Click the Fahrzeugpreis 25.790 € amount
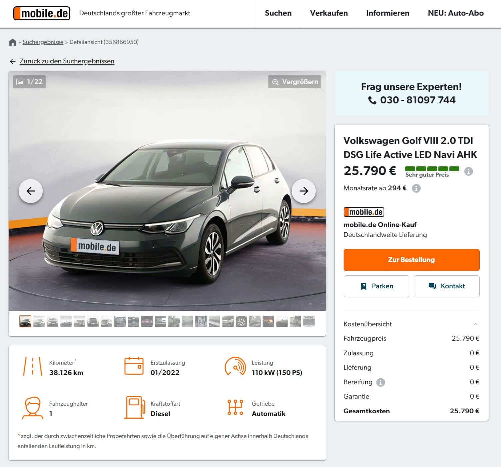The height and width of the screenshot is (467, 501). click(466, 338)
